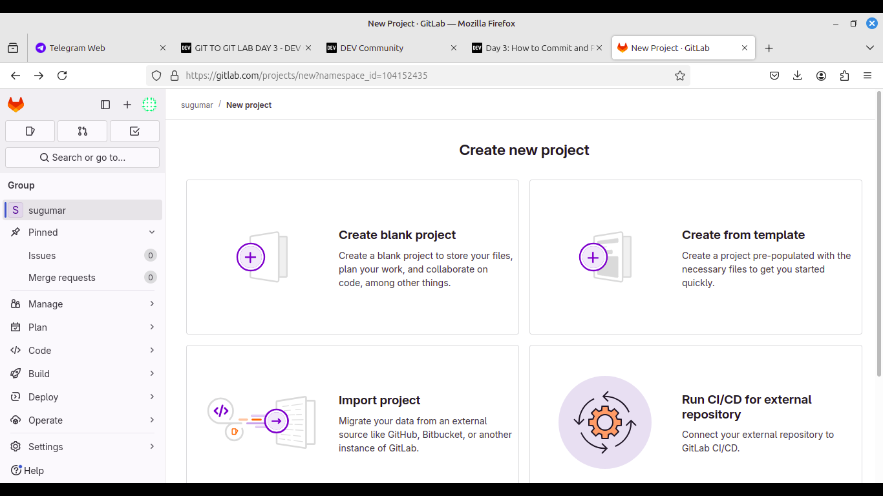Image resolution: width=883 pixels, height=496 pixels.
Task: Open Firefox View icon
Action: pyautogui.click(x=13, y=48)
